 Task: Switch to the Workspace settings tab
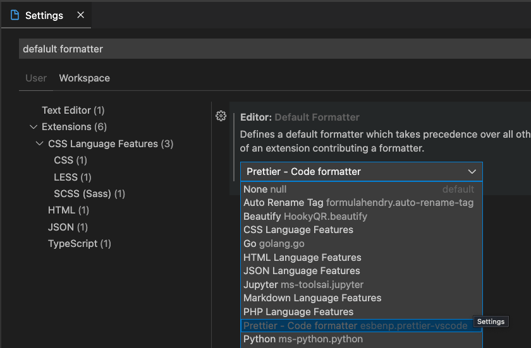[84, 78]
